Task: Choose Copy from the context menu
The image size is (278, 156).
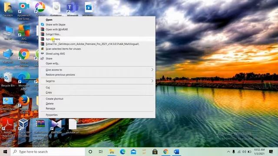Action: pos(97,92)
